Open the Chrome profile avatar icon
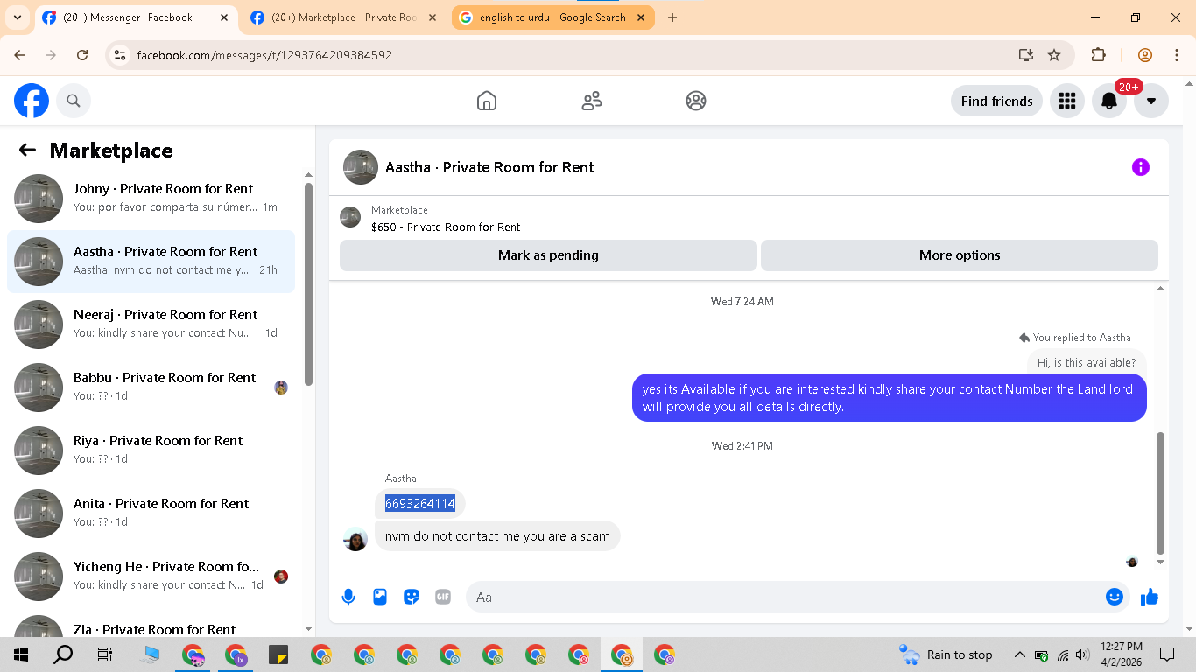The width and height of the screenshot is (1196, 672). [1145, 55]
